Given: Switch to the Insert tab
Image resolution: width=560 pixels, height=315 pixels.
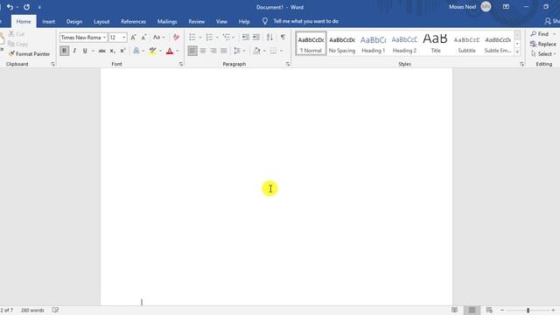Looking at the screenshot, I should pos(49,21).
